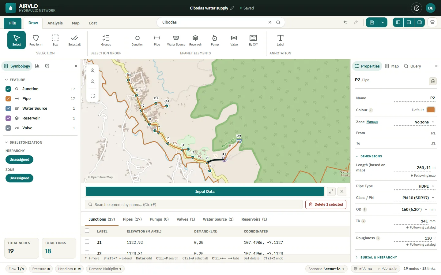Zoom out on the map
This screenshot has height=275, width=441.
(x=92, y=82)
